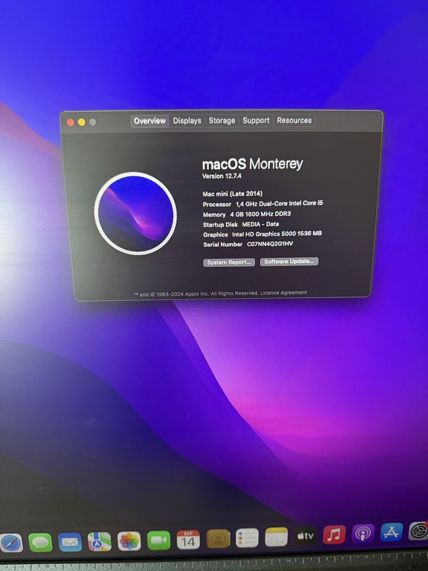Viewport: 428px width, 571px height.
Task: Open Safari from the Dock
Action: (11, 544)
